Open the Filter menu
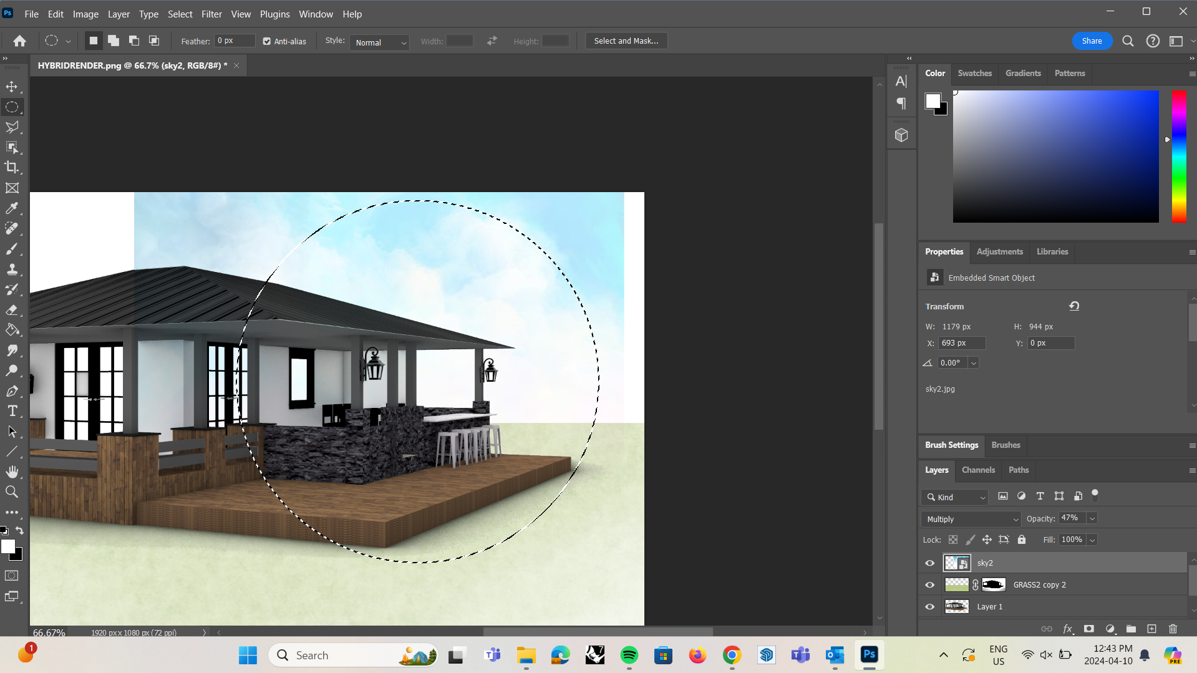This screenshot has height=673, width=1197. [211, 14]
